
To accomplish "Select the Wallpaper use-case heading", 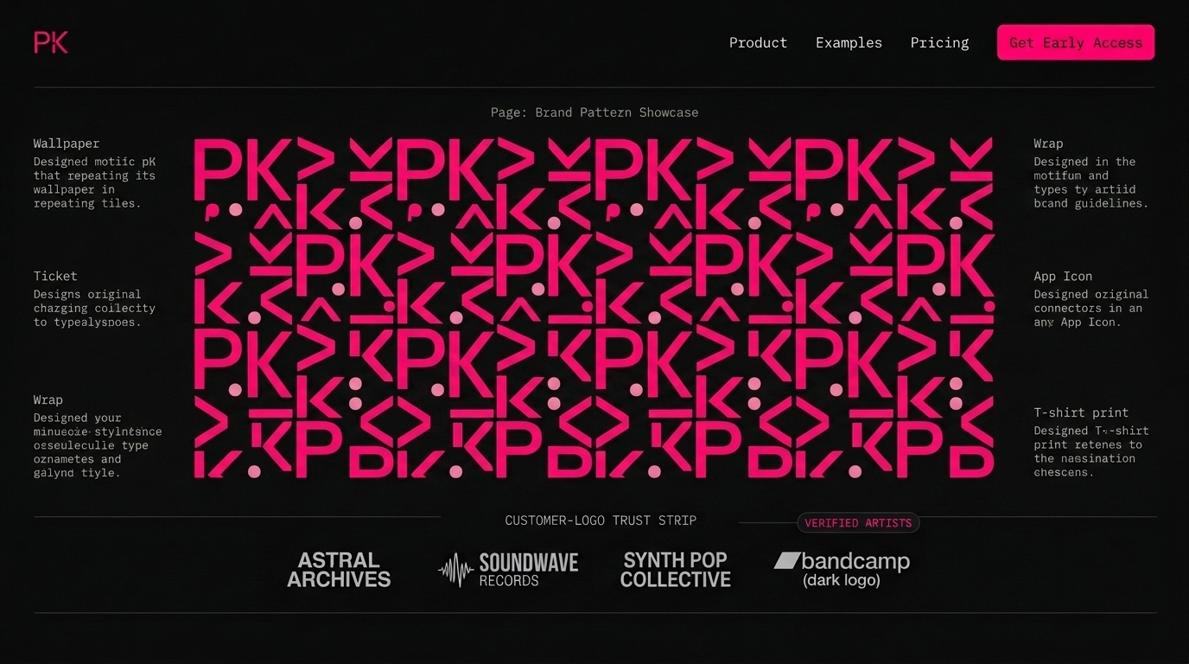I will 67,144.
